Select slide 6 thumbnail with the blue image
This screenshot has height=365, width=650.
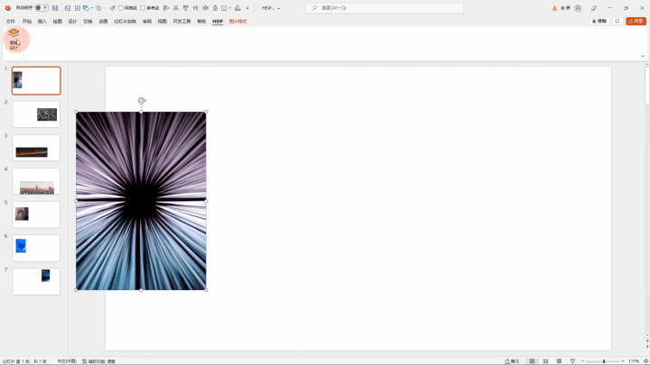tap(36, 249)
